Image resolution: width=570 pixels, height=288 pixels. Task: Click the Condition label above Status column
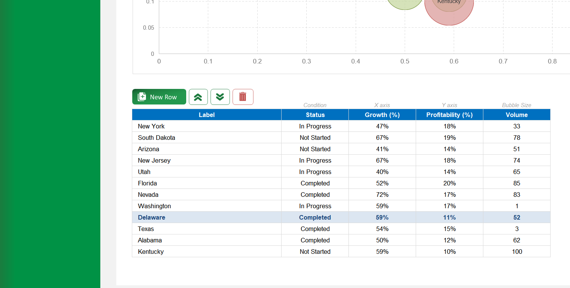315,105
